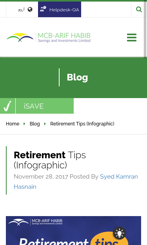
Task: Click the iSAVE checkmark icon
Action: (7, 106)
